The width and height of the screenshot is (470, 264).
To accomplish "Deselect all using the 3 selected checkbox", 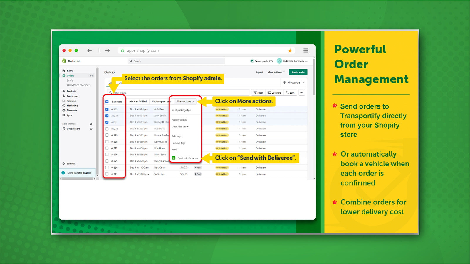I will [107, 101].
